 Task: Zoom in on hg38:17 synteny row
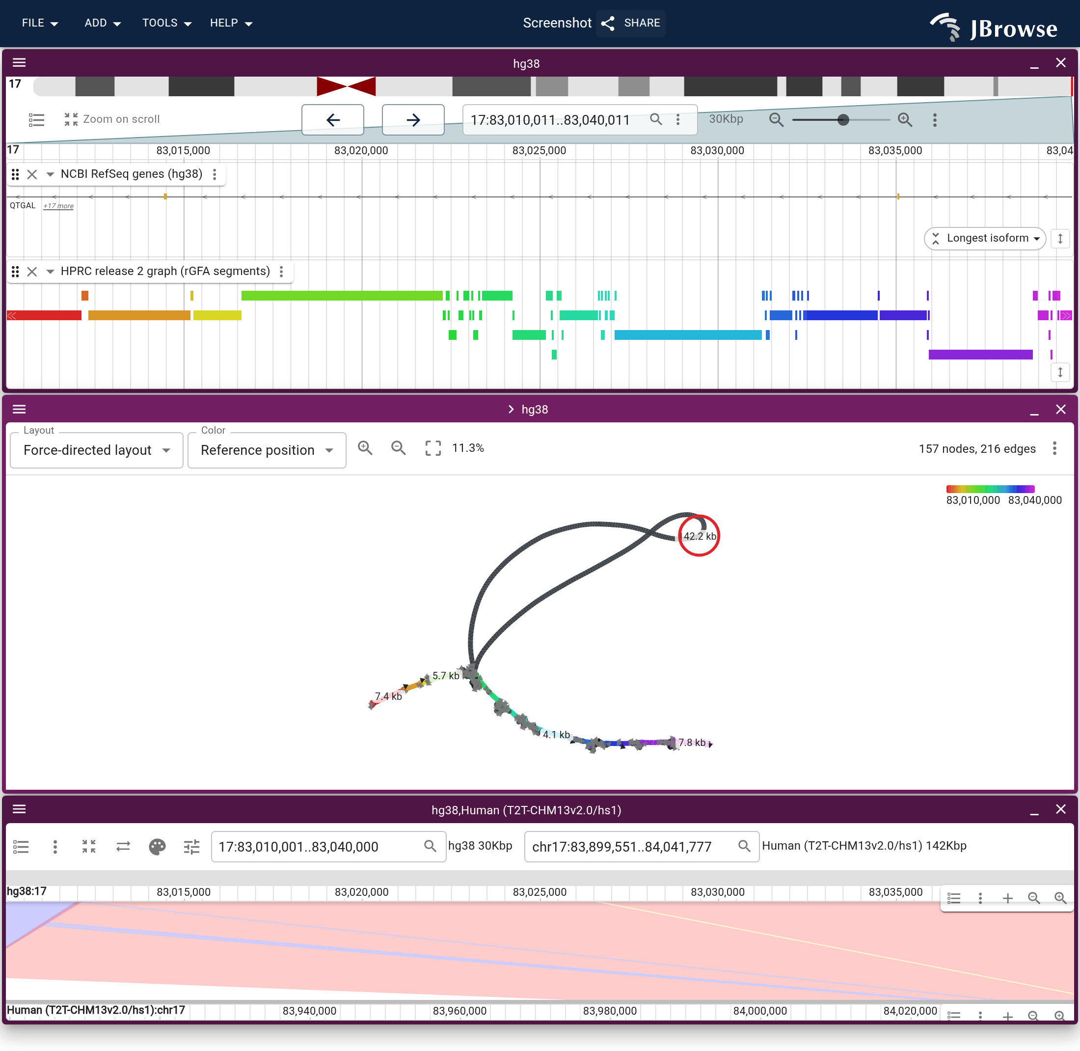click(x=1060, y=898)
